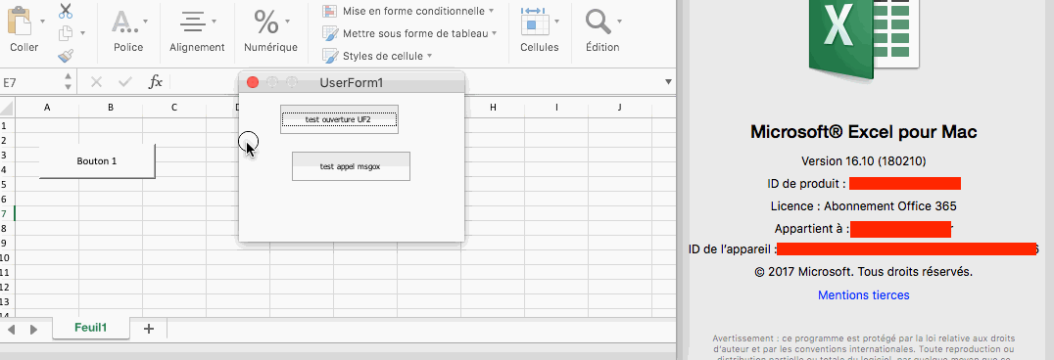Open the Numérique percent group
The width and height of the screenshot is (1054, 360).
pyautogui.click(x=270, y=30)
